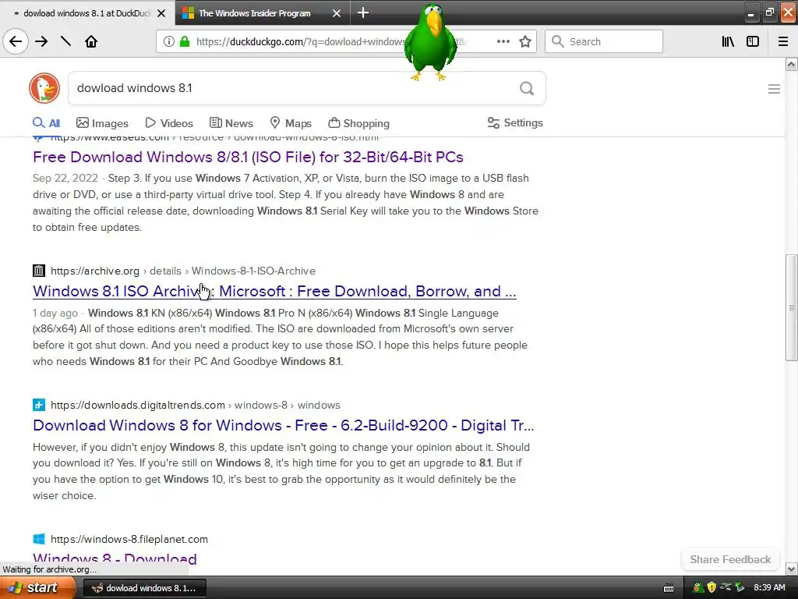Screen dimensions: 798x599
Task: Show site information icon in address bar
Action: (168, 41)
